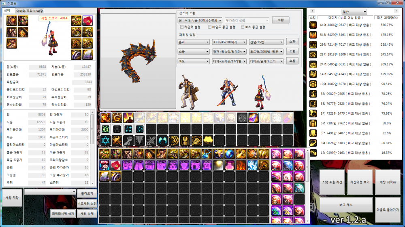Click the 불러오기 button
The width and height of the screenshot is (405, 227).
pyautogui.click(x=87, y=193)
